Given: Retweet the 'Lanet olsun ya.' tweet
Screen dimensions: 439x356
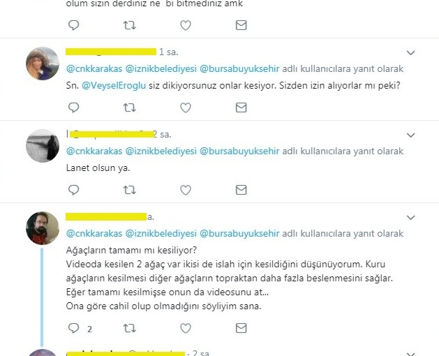Looking at the screenshot, I should click(x=130, y=190).
